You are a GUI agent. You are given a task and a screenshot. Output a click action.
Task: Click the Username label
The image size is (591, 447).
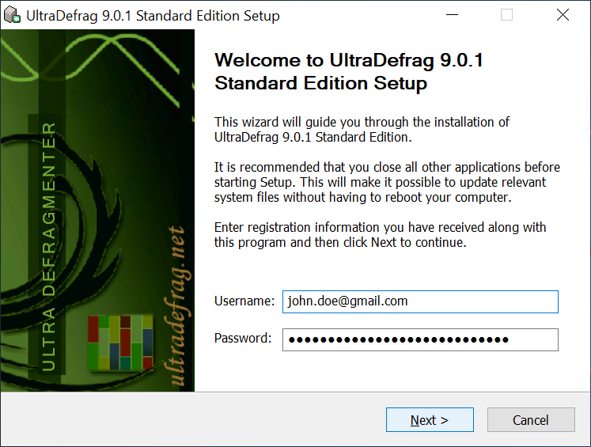pyautogui.click(x=244, y=301)
